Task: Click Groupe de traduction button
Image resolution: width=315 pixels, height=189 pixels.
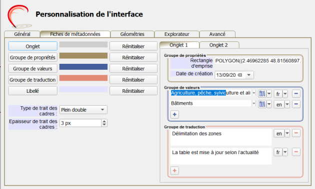Action: pos(32,80)
